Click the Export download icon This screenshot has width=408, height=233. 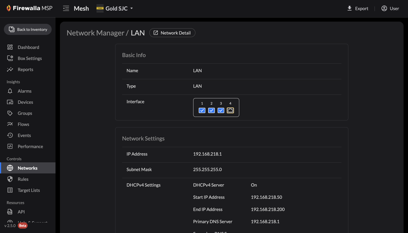[x=350, y=8]
